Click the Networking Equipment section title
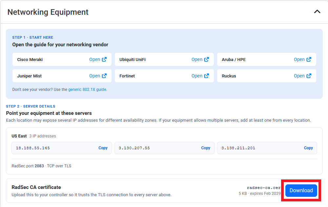Viewport: 328px width, 207px height. point(48,12)
